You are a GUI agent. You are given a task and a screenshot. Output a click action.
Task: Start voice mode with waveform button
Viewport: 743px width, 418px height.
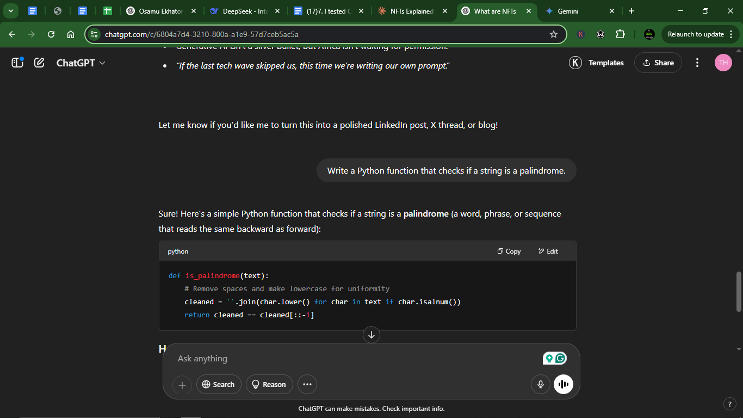tap(564, 384)
